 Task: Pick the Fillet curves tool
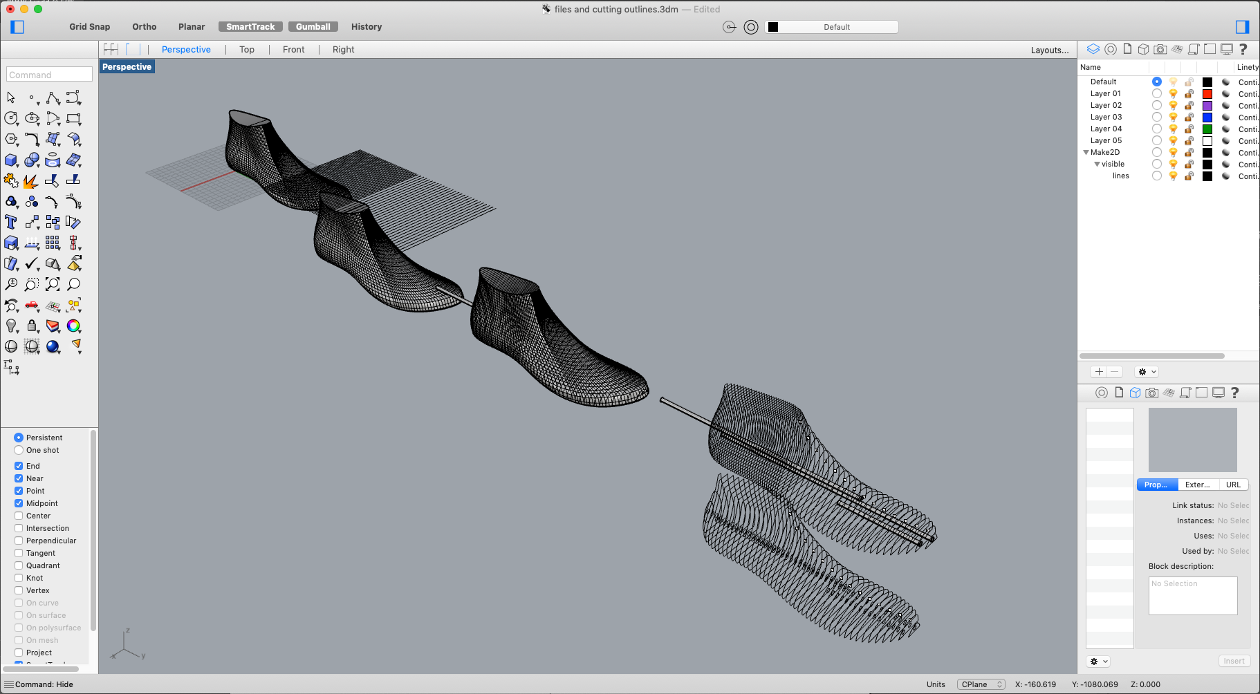tap(32, 139)
